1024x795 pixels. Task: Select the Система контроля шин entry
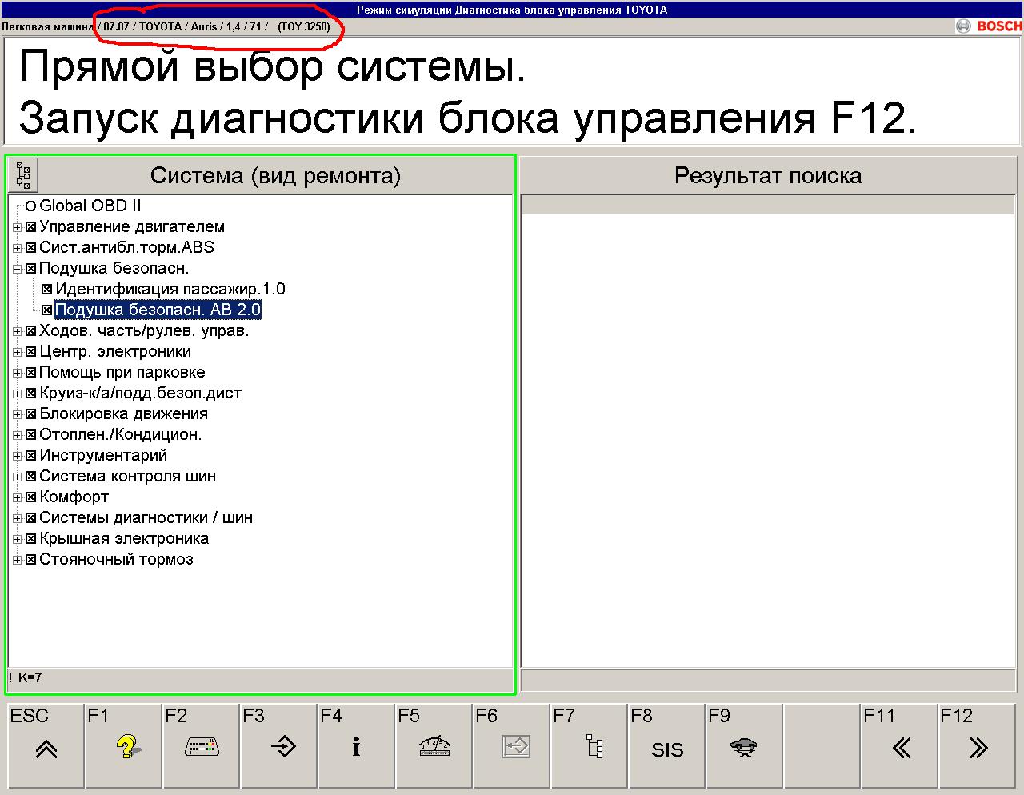pyautogui.click(x=127, y=477)
